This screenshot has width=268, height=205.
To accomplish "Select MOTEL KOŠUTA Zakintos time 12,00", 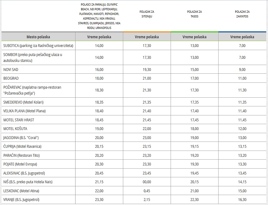I will pos(242,129).
